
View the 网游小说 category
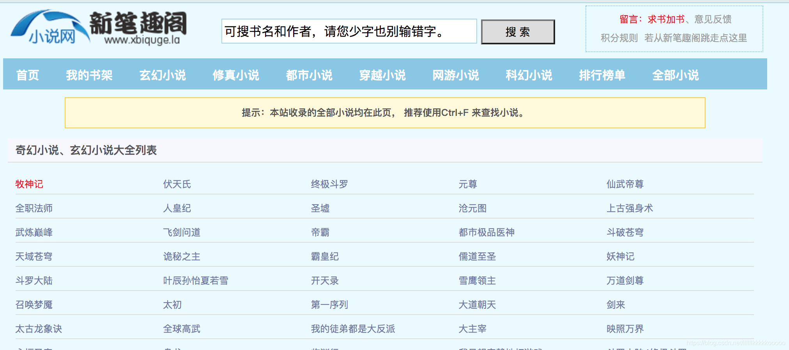[x=456, y=75]
